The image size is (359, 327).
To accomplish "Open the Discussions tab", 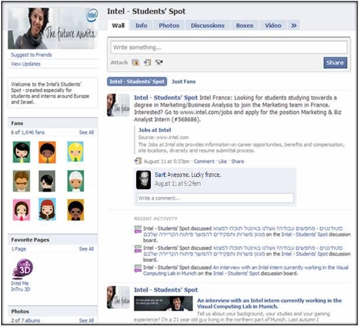I will [208, 25].
